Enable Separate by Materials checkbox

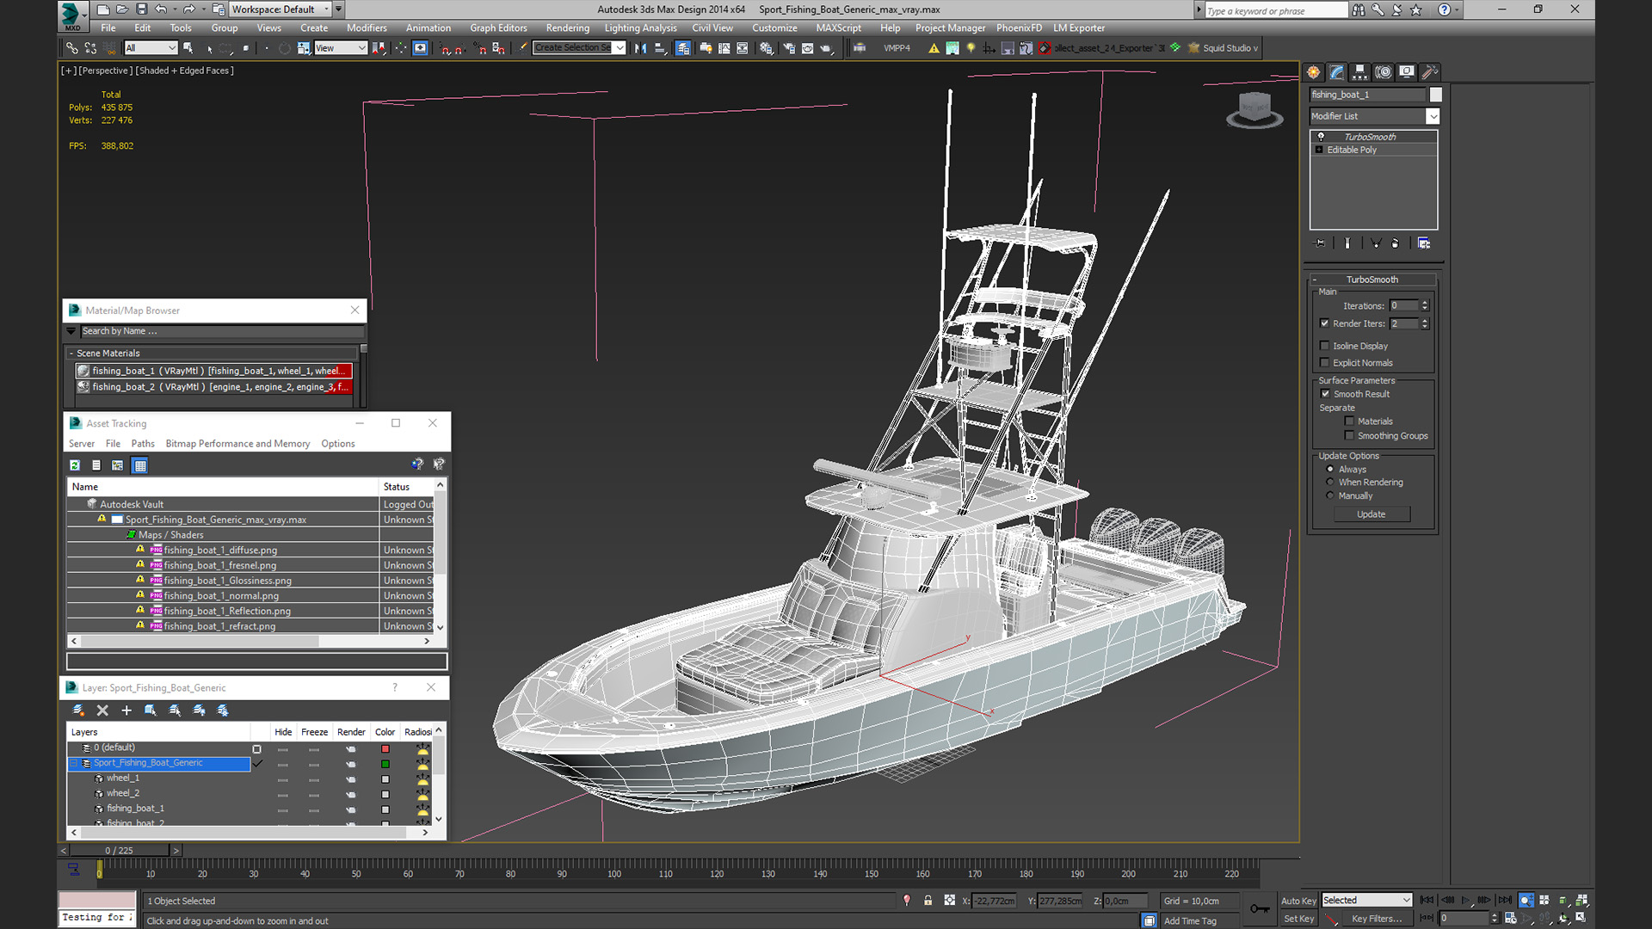(x=1349, y=421)
